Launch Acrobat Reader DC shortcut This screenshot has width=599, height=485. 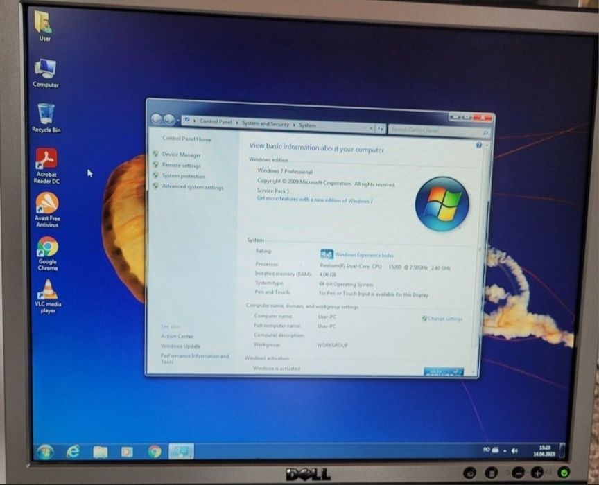[x=46, y=166]
